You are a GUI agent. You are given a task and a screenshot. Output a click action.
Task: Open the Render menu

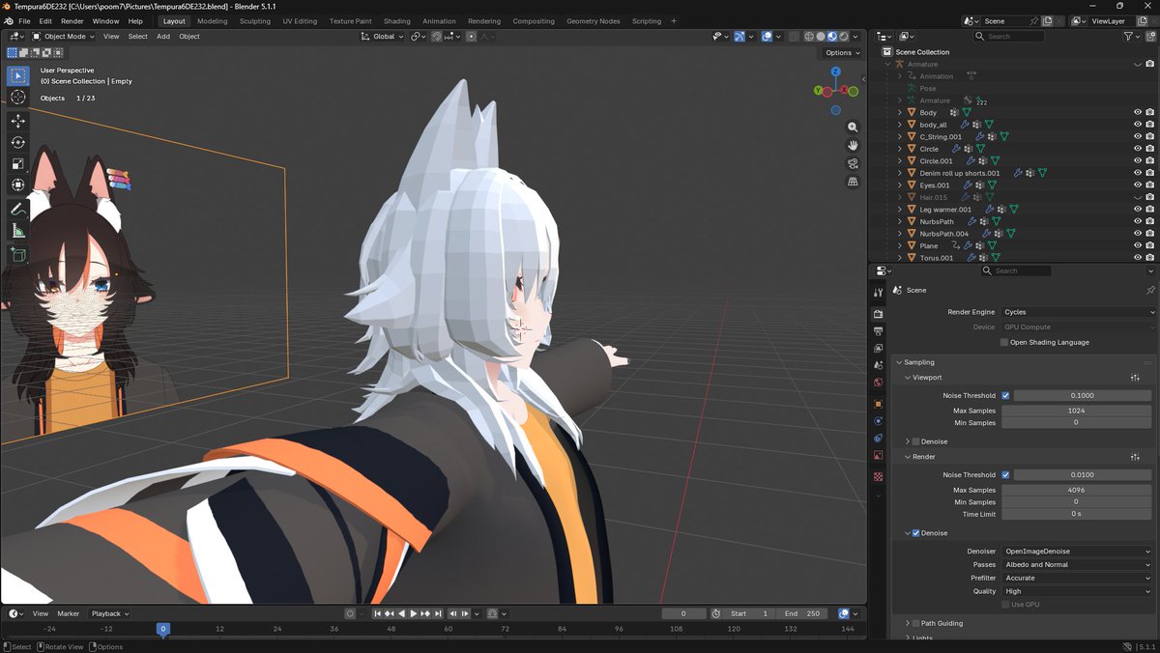coord(72,21)
